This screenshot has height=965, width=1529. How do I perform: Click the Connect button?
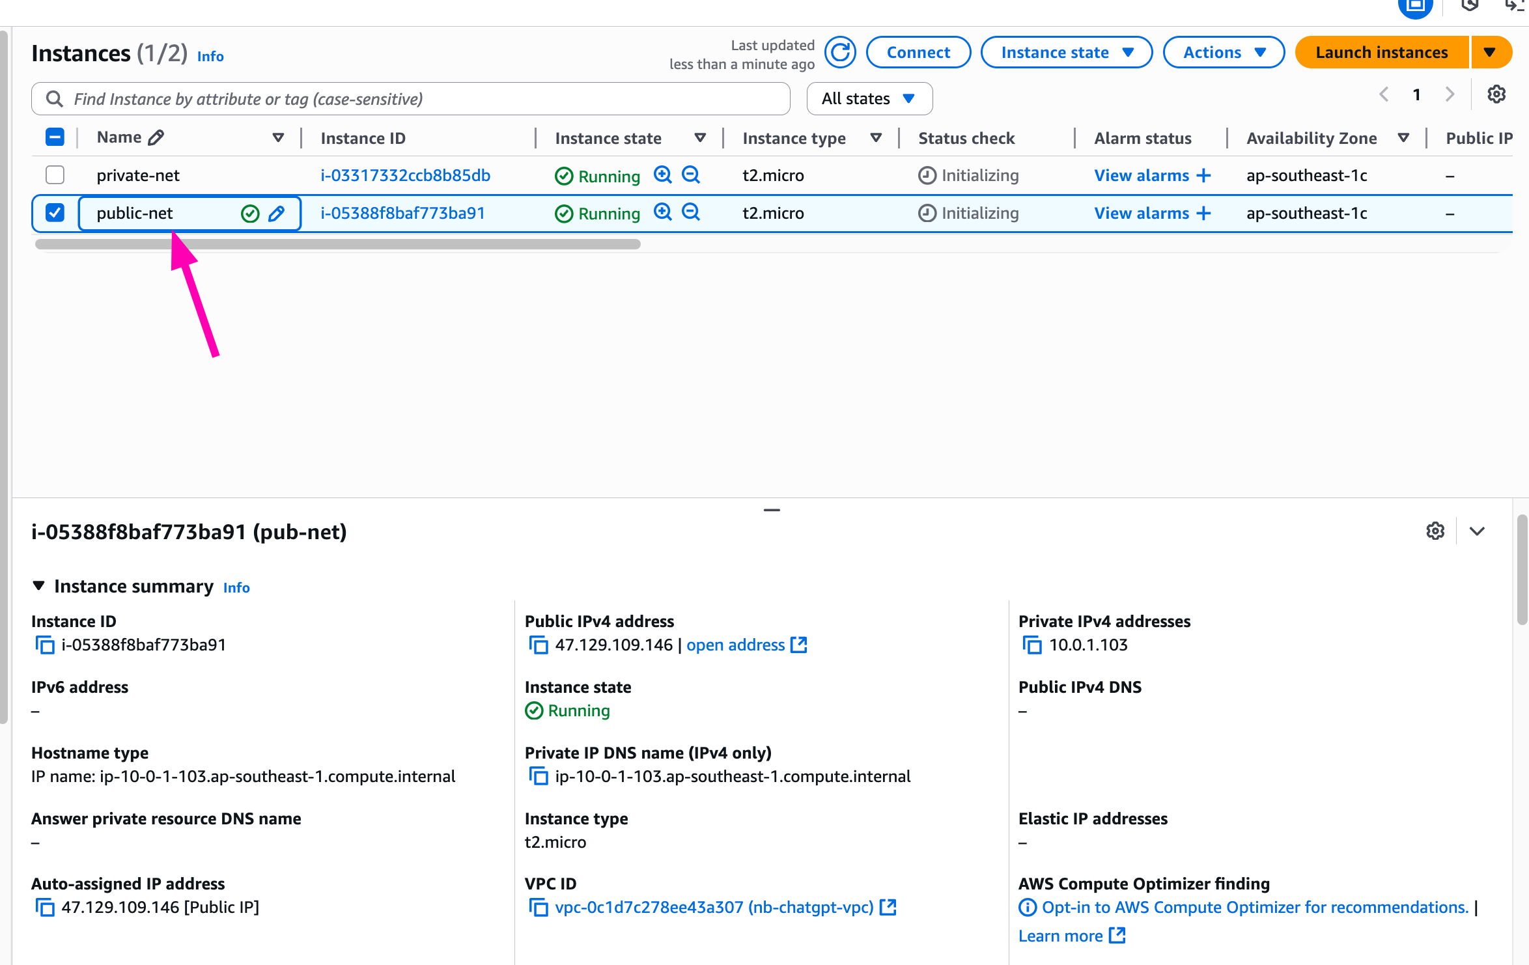(x=918, y=52)
